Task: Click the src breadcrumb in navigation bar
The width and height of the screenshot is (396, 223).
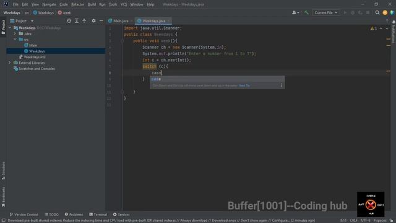Action: [27, 12]
